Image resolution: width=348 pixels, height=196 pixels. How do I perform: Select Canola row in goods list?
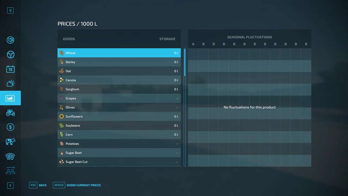click(x=119, y=80)
